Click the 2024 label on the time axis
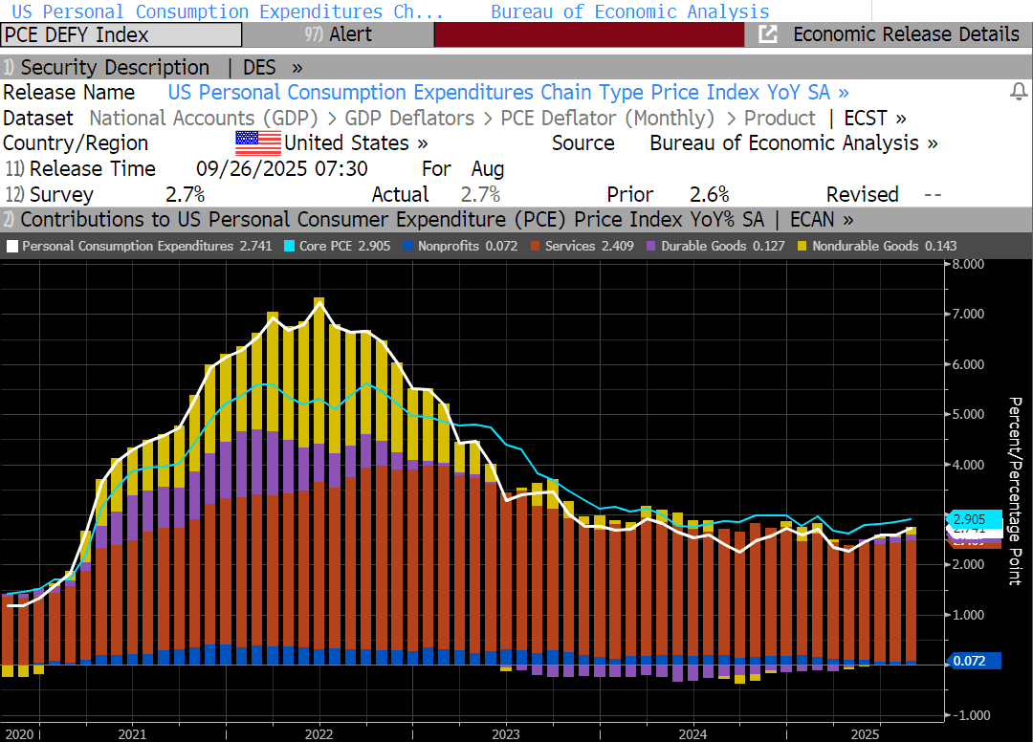 click(693, 734)
